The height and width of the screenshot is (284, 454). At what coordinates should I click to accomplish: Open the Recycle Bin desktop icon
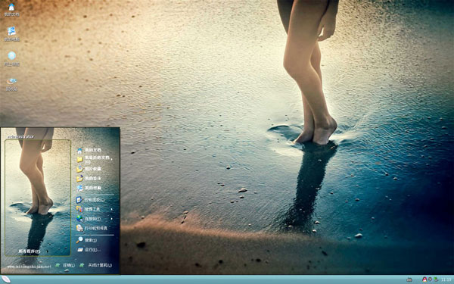12,84
